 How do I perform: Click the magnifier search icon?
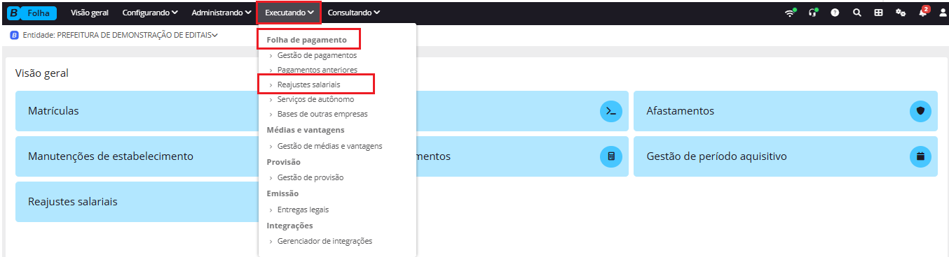point(856,13)
